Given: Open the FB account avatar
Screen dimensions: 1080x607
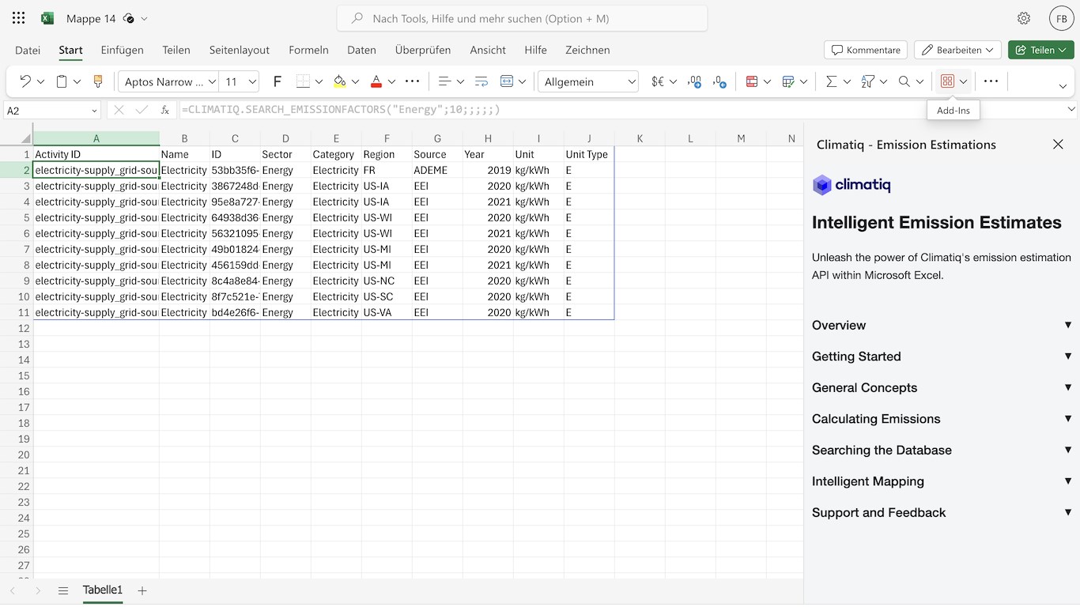Looking at the screenshot, I should tap(1061, 18).
